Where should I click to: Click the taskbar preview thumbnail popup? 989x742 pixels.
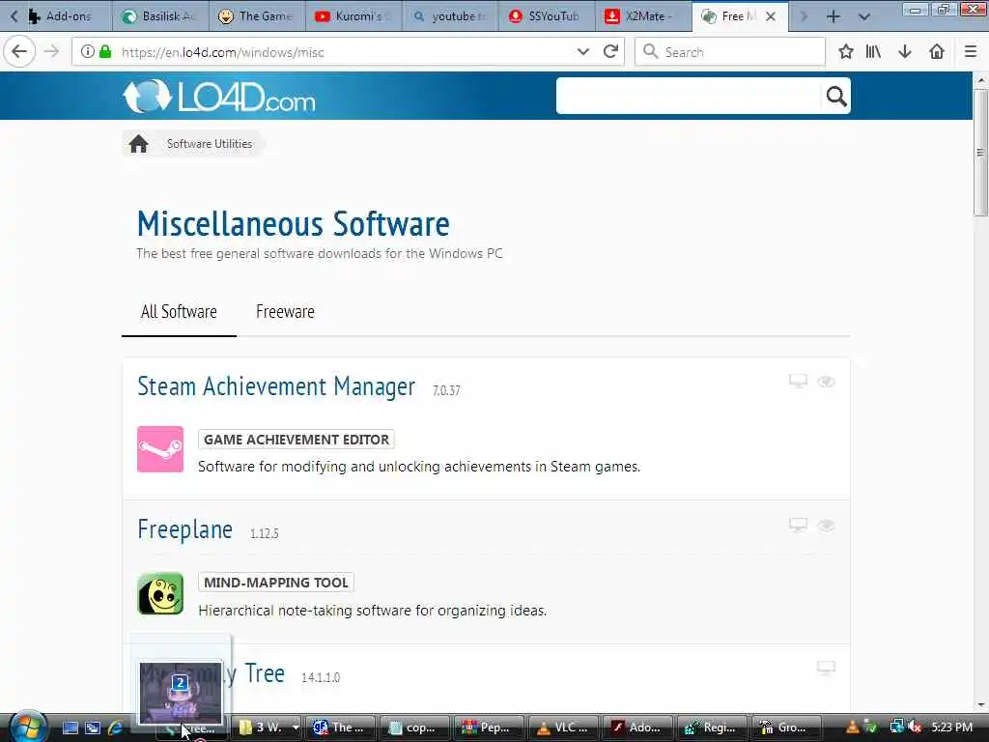181,692
